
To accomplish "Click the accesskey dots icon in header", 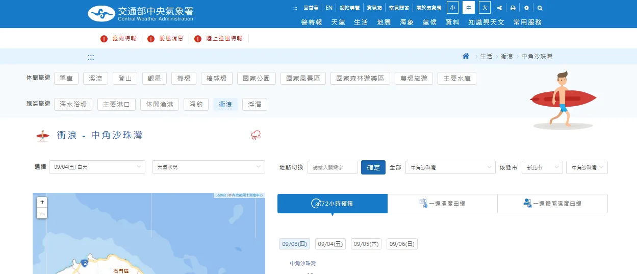I will click(x=295, y=8).
